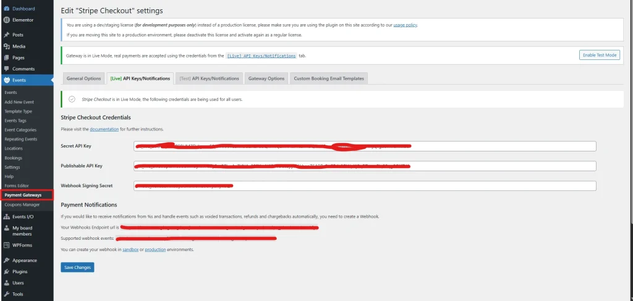The height and width of the screenshot is (301, 633).
Task: Click the Plugins plug icon
Action: 6,271
